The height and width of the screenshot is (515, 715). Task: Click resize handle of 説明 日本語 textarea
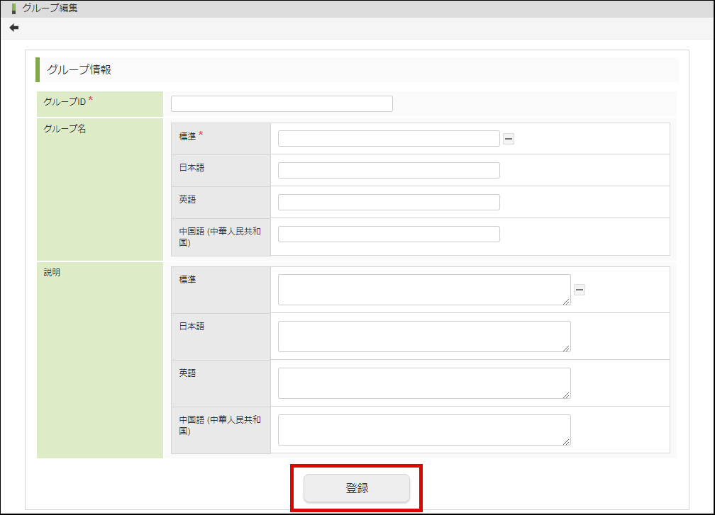[x=567, y=349]
